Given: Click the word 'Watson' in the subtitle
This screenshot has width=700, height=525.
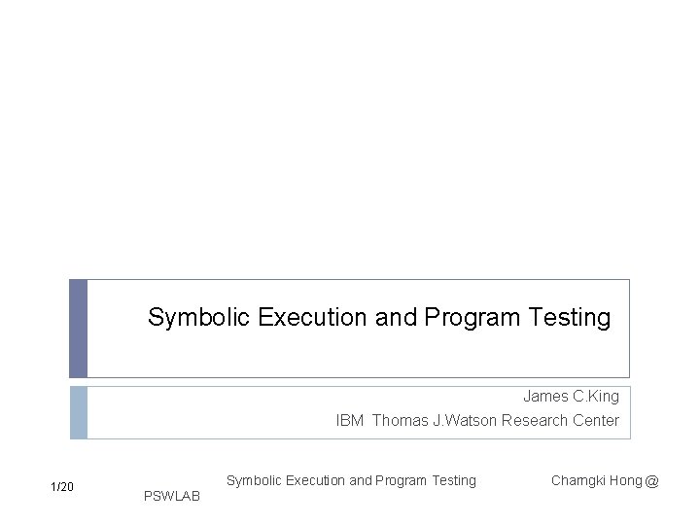Looking at the screenshot, I should 471,420.
